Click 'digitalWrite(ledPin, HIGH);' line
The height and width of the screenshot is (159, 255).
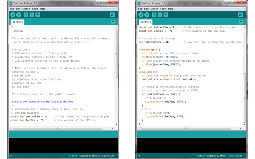click(x=165, y=102)
